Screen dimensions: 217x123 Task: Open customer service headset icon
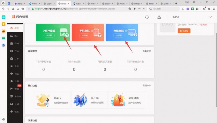click(x=147, y=17)
